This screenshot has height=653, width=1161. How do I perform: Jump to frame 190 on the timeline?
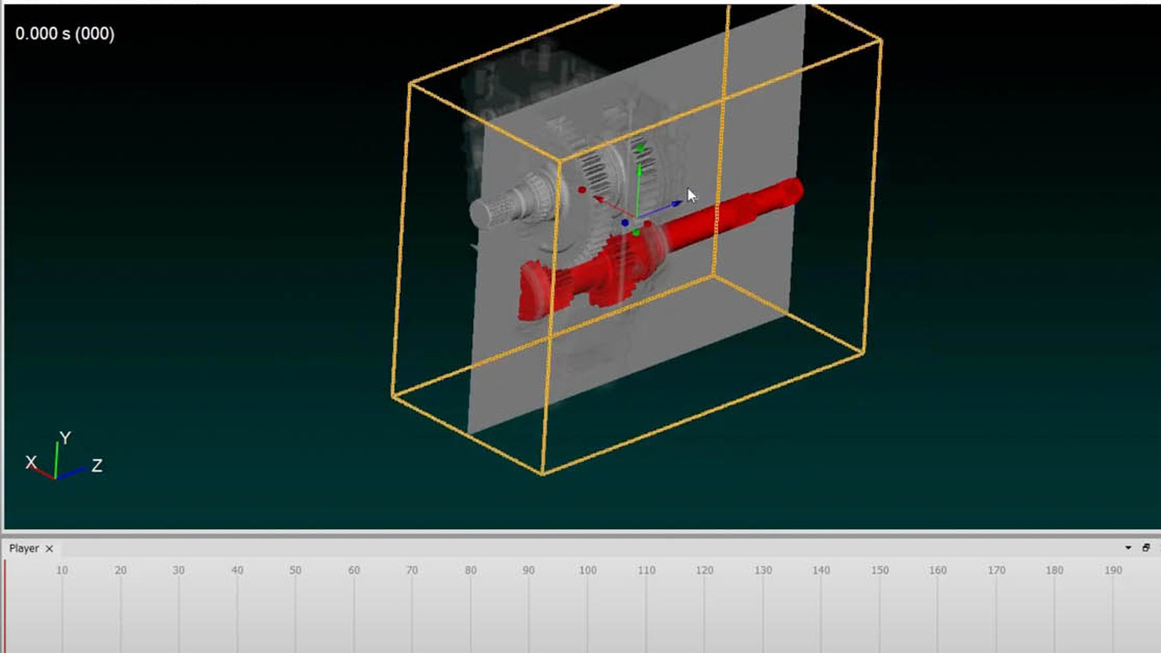click(1113, 570)
